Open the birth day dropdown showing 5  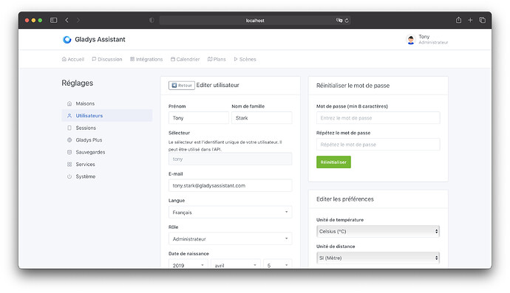[278, 264]
